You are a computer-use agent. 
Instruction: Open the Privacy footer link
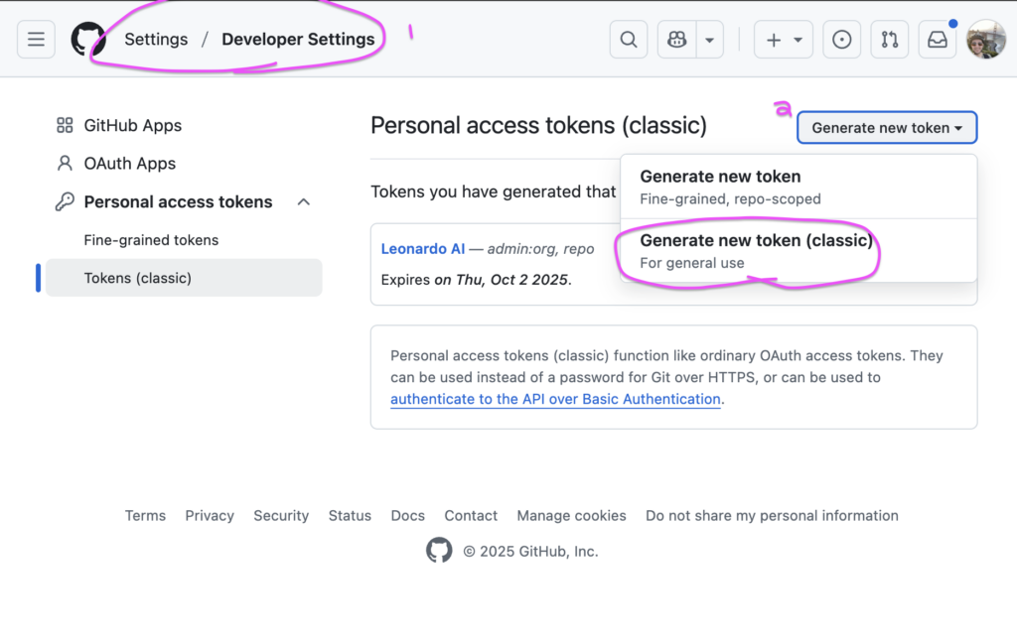(210, 516)
